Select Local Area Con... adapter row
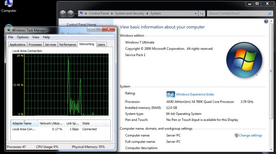The height and width of the screenshot is (154, 276). pos(61,129)
